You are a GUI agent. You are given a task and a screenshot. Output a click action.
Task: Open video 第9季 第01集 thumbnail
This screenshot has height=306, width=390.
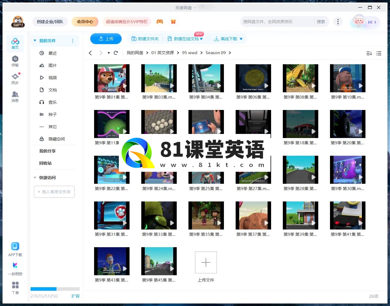click(x=112, y=78)
